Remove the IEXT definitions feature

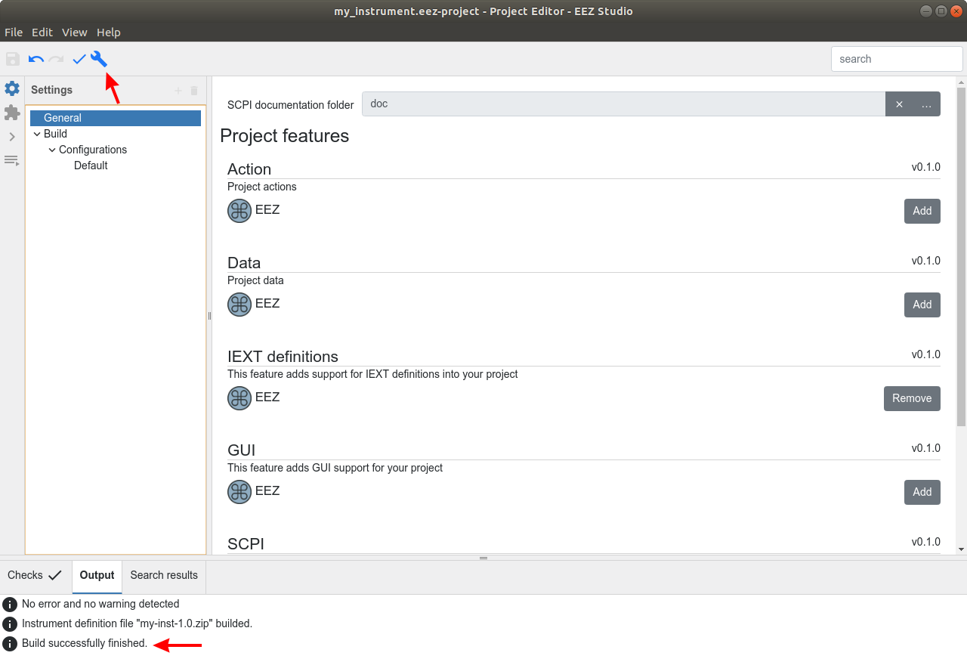[x=912, y=398]
